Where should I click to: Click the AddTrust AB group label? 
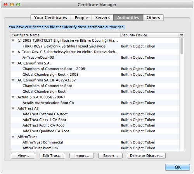[28, 109]
